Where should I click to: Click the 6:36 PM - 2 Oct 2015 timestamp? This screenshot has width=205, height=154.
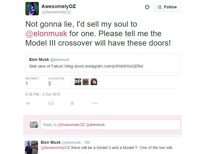(43, 94)
